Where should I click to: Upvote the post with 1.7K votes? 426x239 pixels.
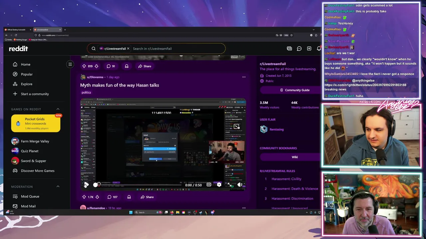[84, 197]
